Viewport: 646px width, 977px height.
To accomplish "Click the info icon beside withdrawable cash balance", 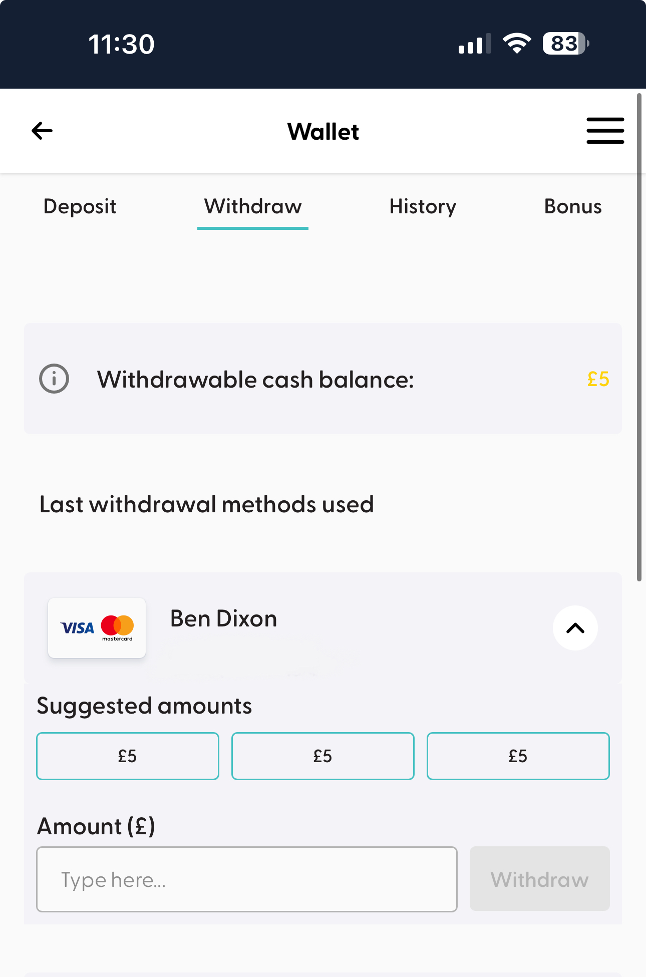I will pos(54,379).
